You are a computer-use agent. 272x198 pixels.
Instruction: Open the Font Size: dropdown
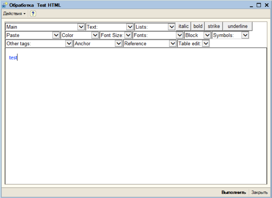[x=116, y=35]
